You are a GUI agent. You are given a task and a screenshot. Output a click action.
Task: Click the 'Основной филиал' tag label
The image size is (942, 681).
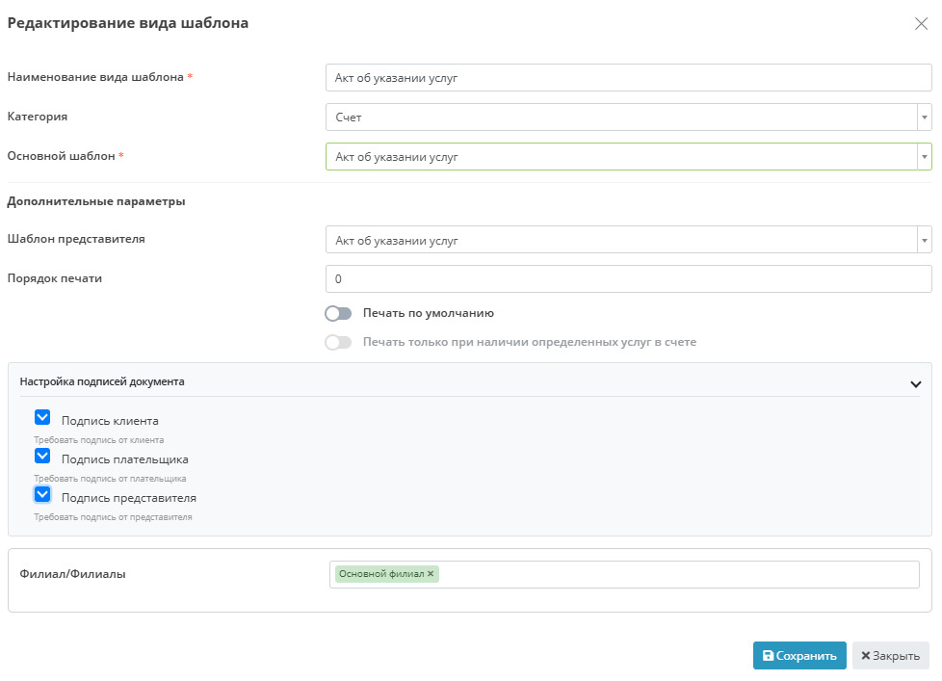(x=380, y=574)
